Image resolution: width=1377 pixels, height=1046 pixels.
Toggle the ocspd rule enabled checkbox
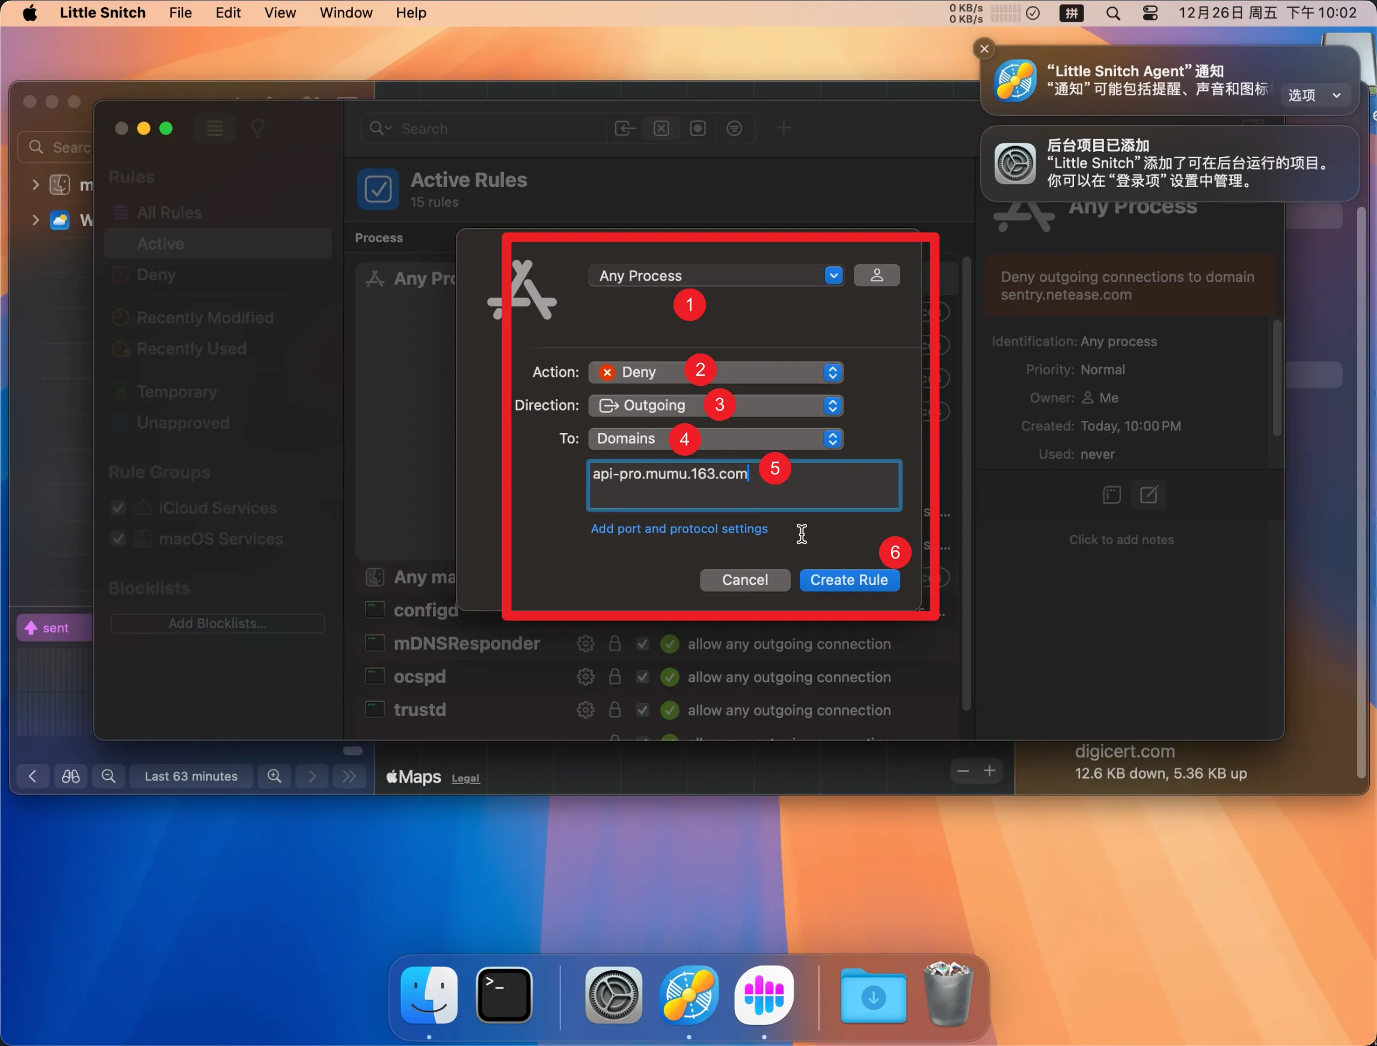point(643,677)
